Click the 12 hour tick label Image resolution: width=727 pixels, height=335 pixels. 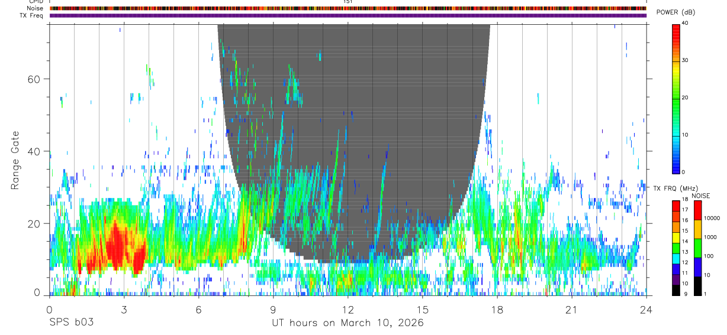click(348, 309)
